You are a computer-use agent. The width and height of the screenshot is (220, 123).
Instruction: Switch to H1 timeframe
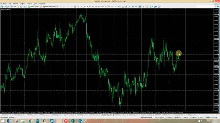click(x=106, y=6)
